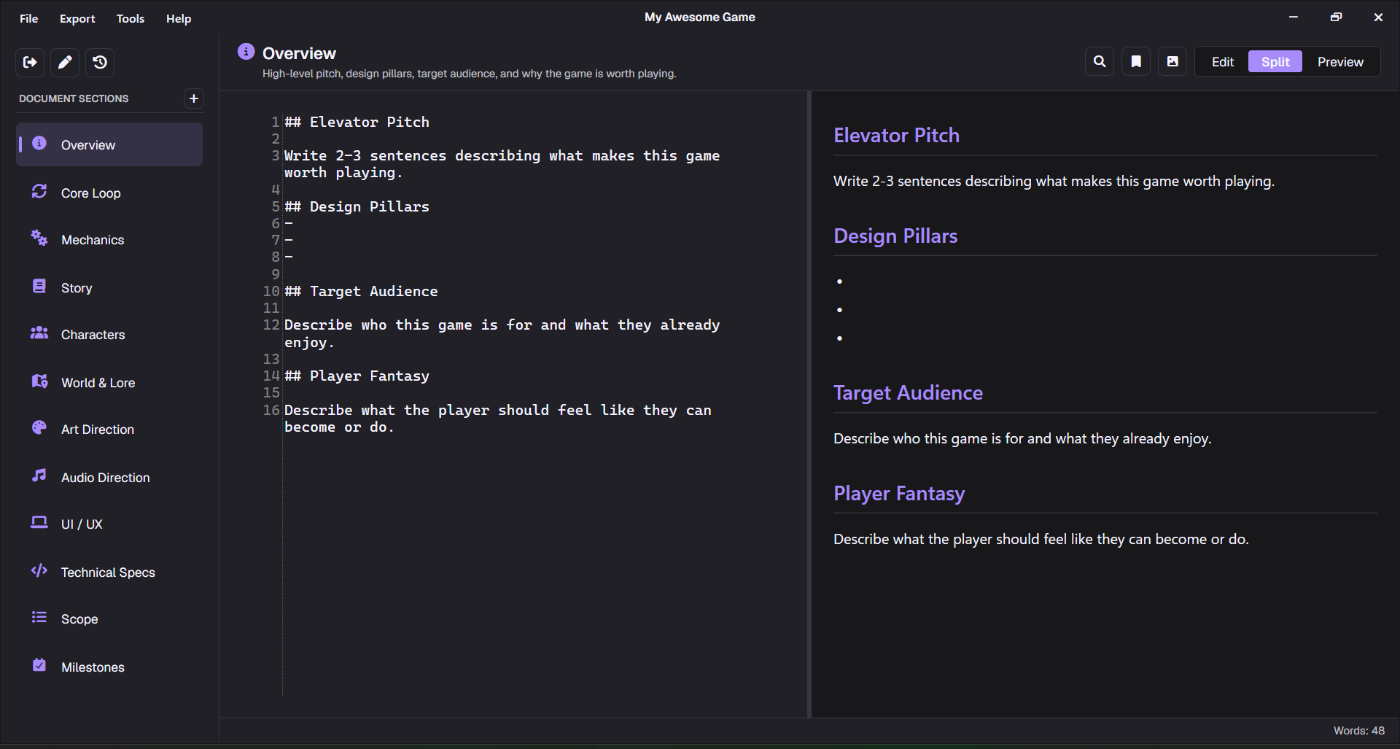Open the World & Lore section
This screenshot has width=1400, height=749.
[x=109, y=382]
